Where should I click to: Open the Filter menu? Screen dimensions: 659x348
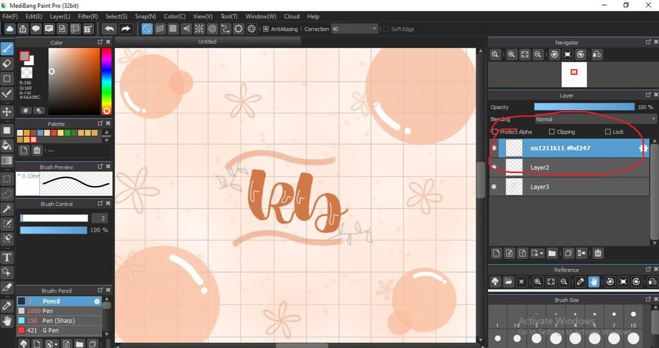(88, 16)
